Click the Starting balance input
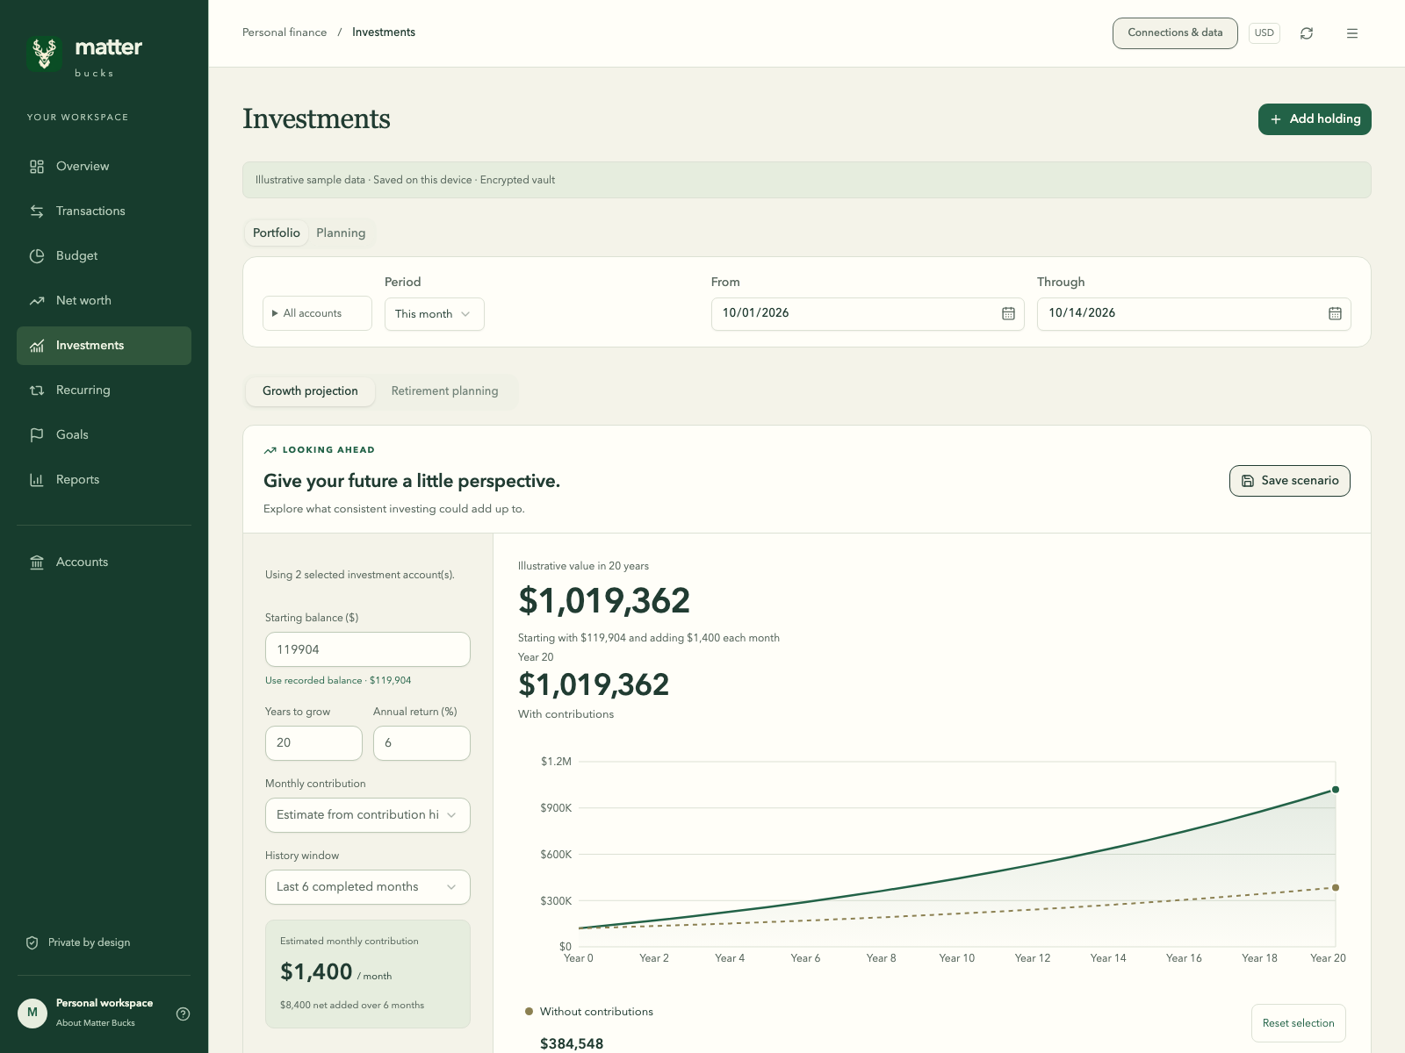 pos(368,650)
